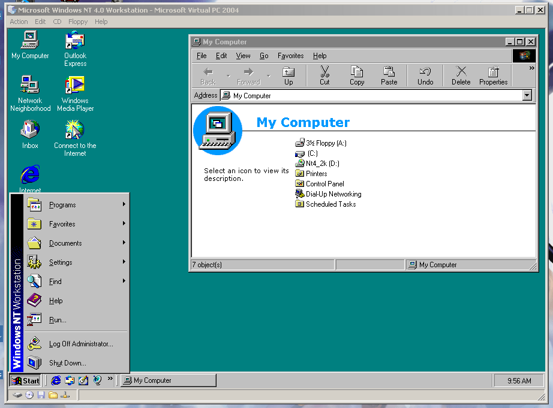Open the Address bar dropdown

click(527, 95)
